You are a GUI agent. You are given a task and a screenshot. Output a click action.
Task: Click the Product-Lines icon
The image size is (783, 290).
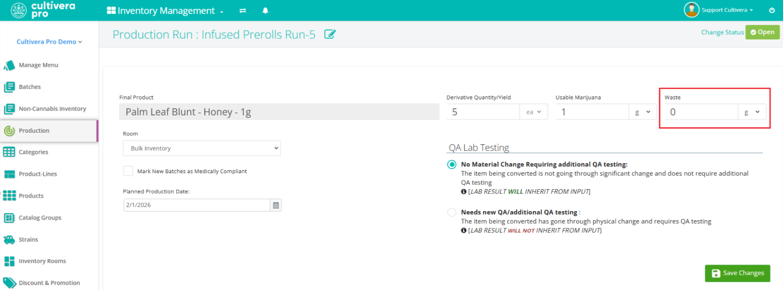point(9,174)
